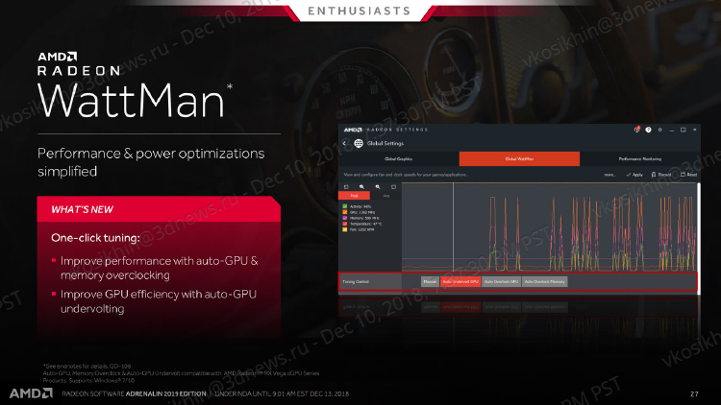Click the leftmost graph icon above Peak
Screen dimensions: 721x405
346,186
